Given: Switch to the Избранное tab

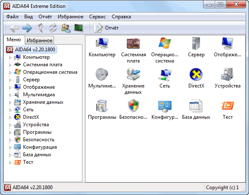Looking at the screenshot, I should click(39, 40).
